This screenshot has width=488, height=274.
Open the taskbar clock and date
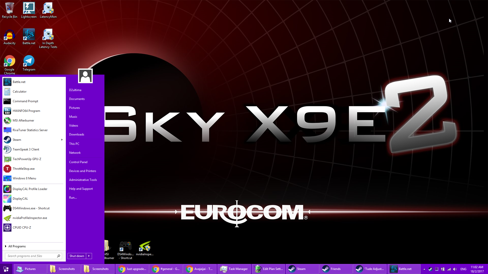pyautogui.click(x=477, y=269)
